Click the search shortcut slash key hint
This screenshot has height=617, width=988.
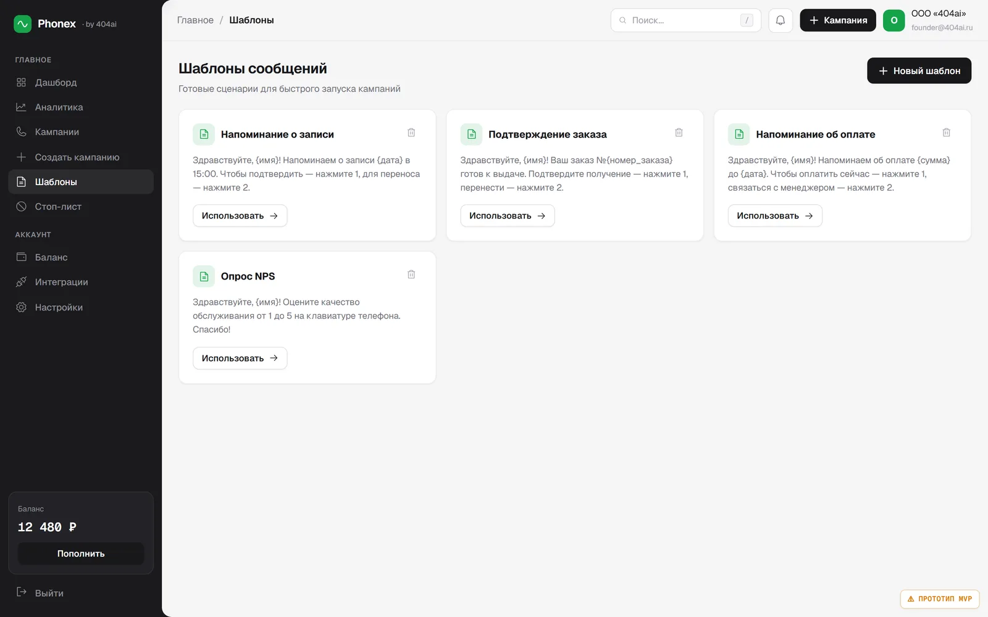tap(747, 20)
